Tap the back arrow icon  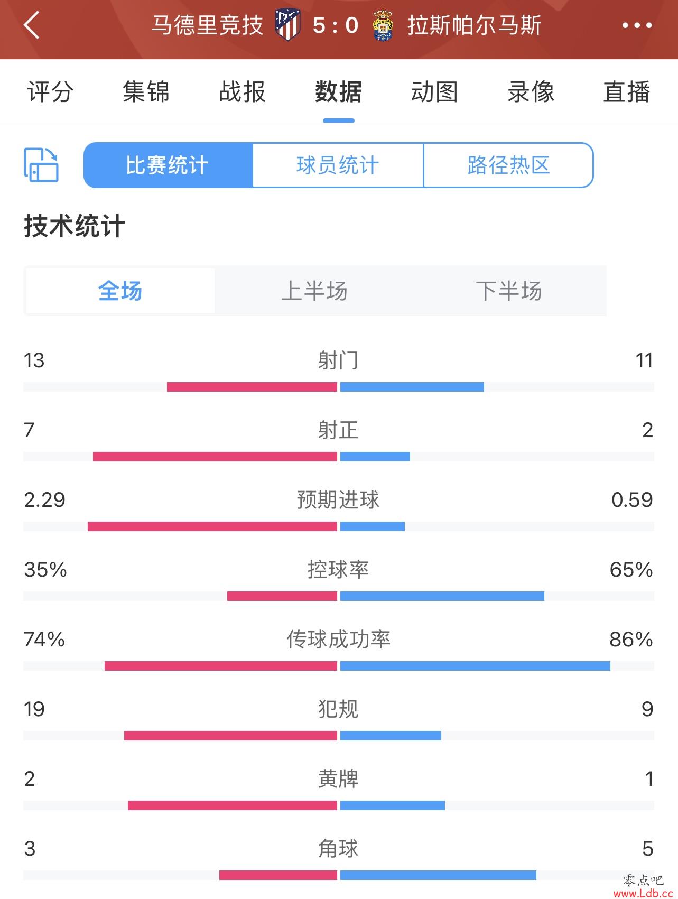(x=32, y=25)
